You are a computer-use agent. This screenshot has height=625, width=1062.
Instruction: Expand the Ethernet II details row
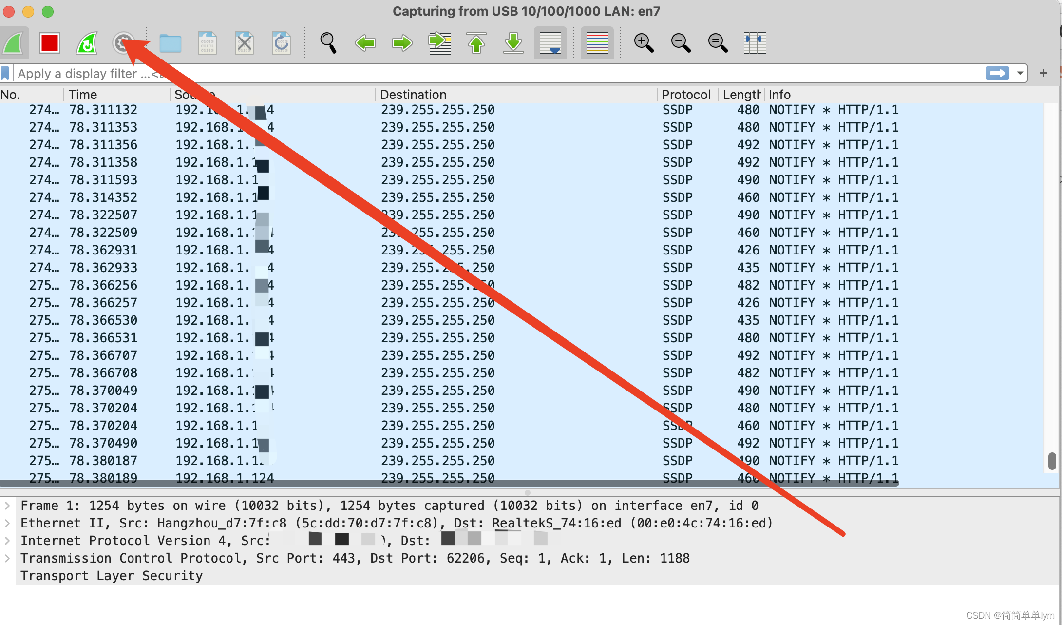[7, 523]
